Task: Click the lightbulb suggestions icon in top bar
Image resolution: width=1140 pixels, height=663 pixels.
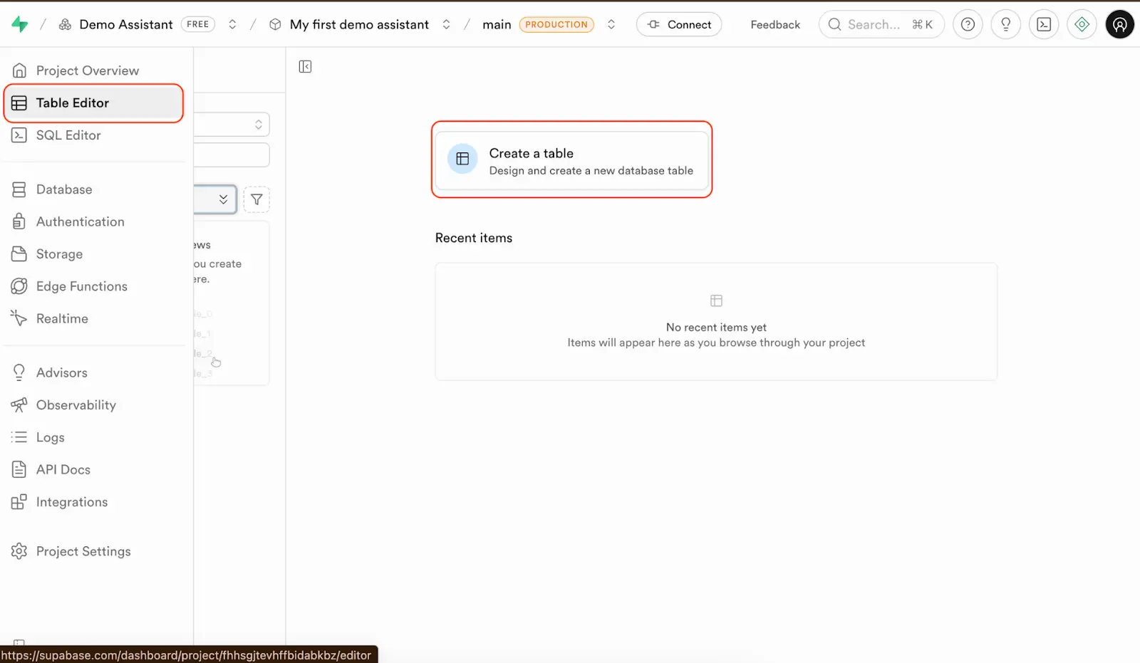Action: coord(1005,24)
